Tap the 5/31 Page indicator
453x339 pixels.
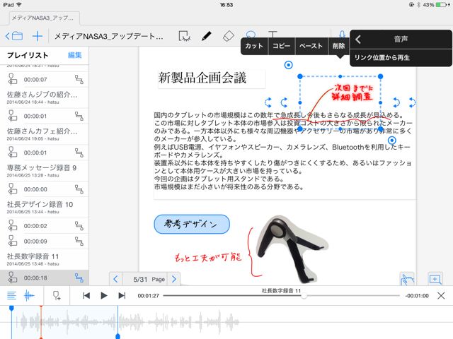point(149,280)
